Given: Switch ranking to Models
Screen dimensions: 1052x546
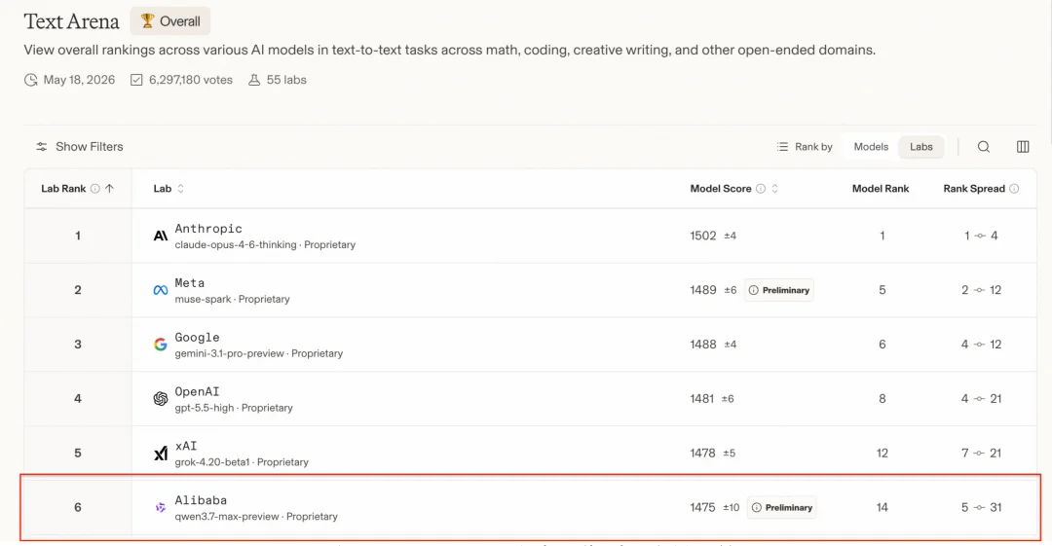Looking at the screenshot, I should coord(871,147).
